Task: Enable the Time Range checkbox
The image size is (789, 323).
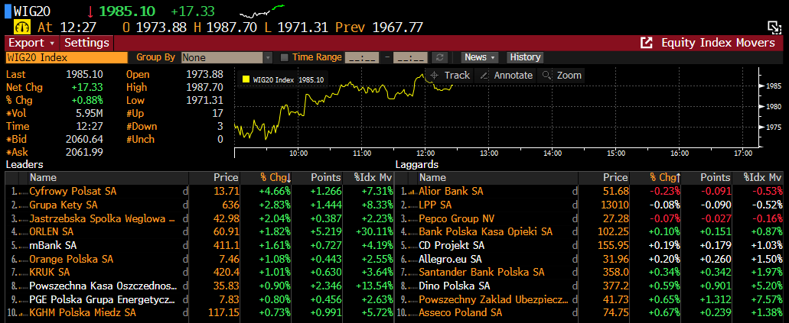Action: (285, 57)
